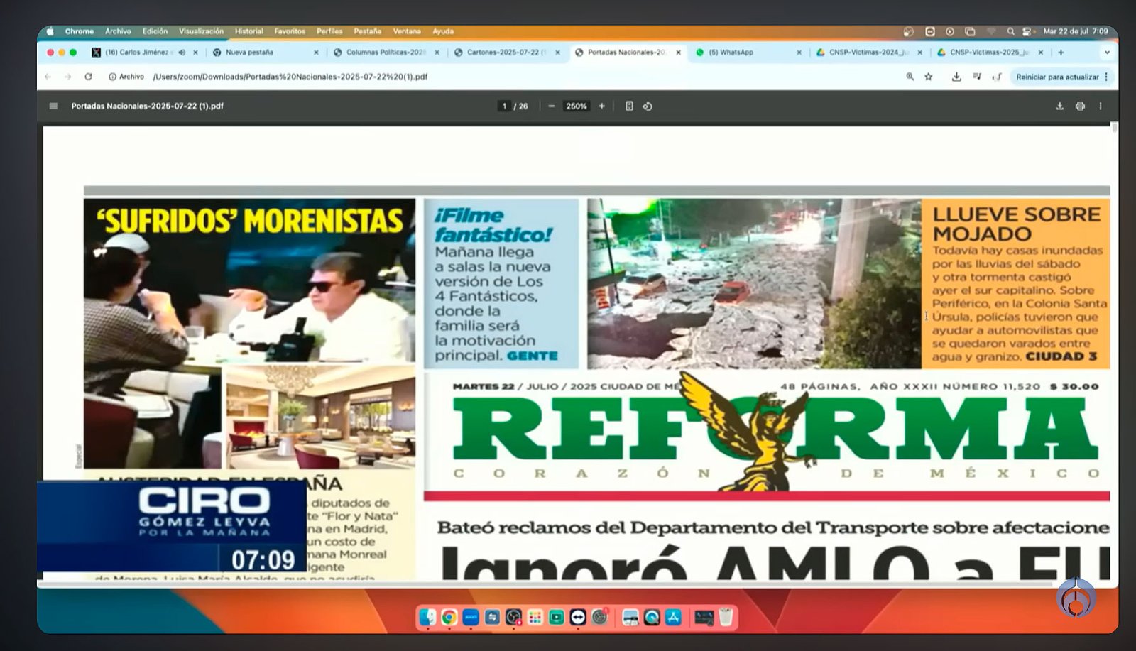Click the page number field showing 1
This screenshot has width=1136, height=651.
(x=504, y=106)
